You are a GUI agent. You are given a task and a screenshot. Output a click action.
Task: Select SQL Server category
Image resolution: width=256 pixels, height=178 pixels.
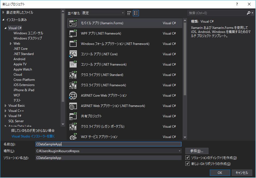click(16, 121)
